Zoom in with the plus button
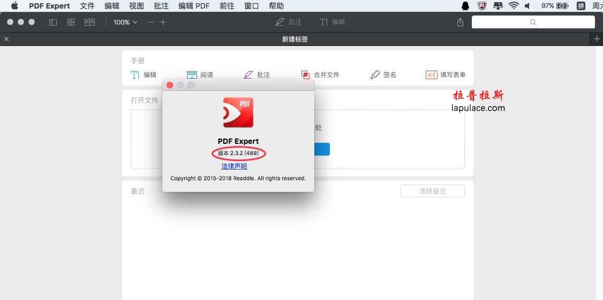The width and height of the screenshot is (603, 300). [x=163, y=22]
